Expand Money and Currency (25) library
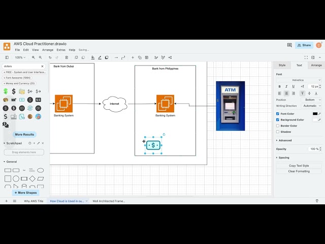 [x=19, y=83]
